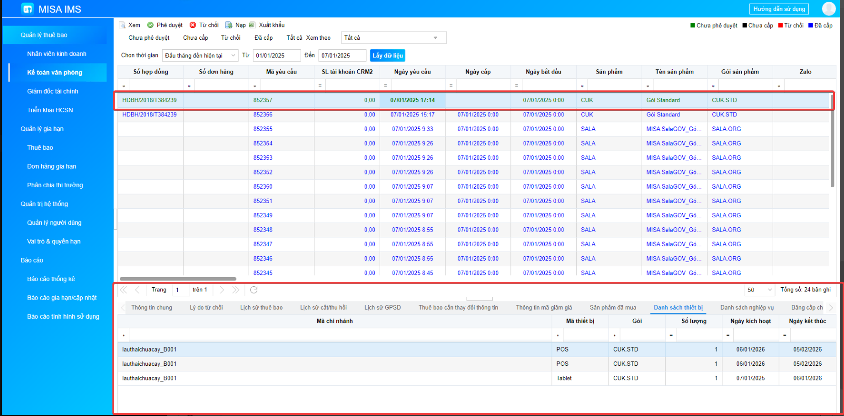844x416 pixels.
Task: Select the Tablet device row
Action: point(477,379)
